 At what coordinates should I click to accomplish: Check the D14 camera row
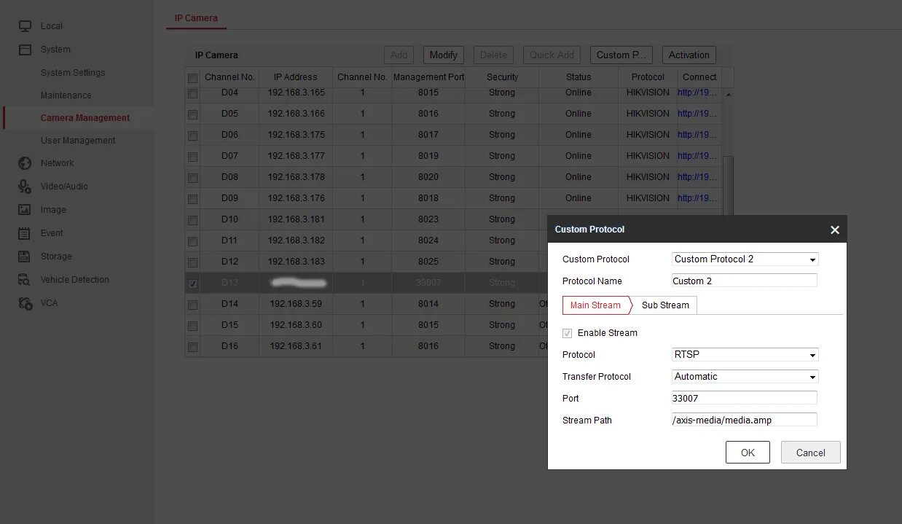(x=192, y=305)
